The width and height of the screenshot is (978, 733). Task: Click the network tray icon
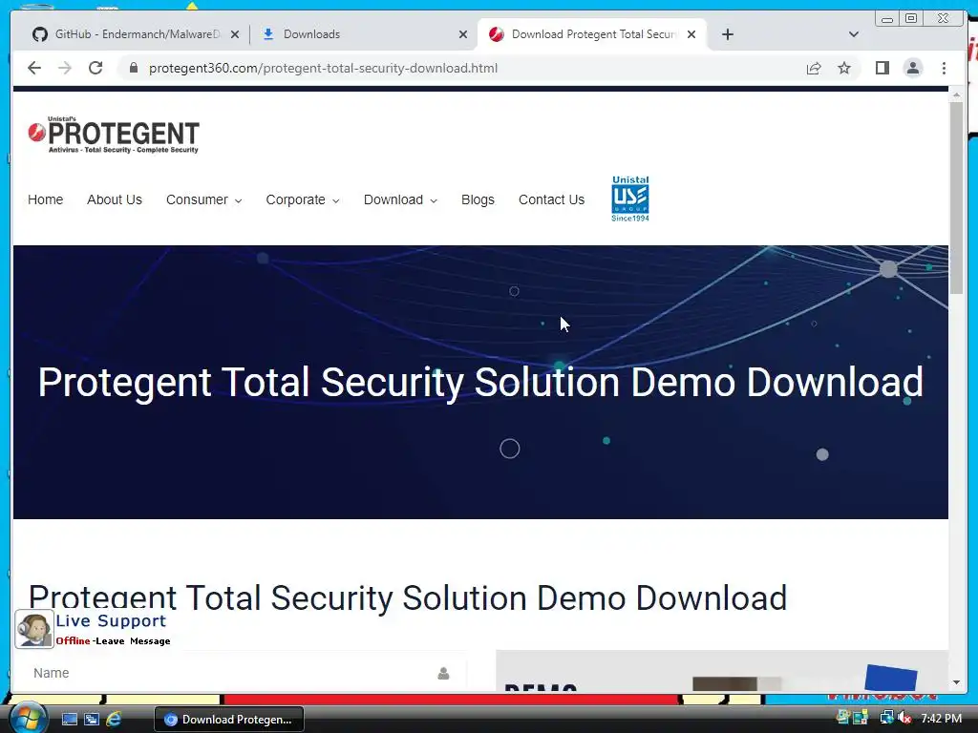(885, 718)
